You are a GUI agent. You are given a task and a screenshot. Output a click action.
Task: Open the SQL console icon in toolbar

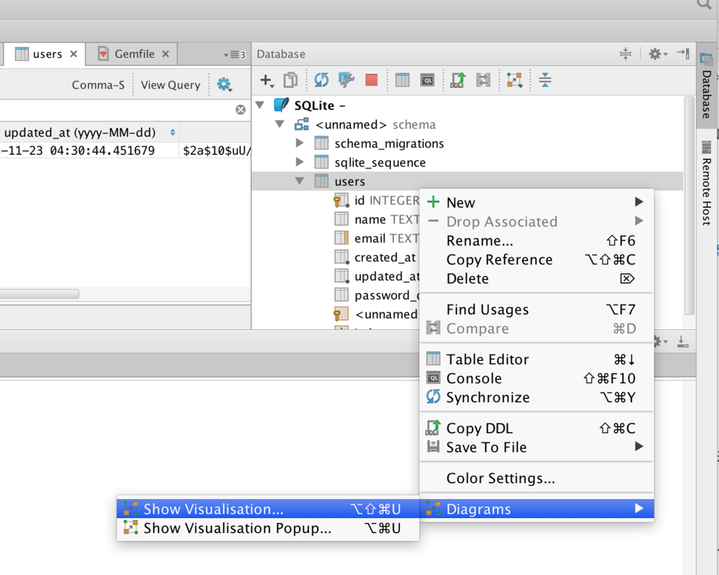427,80
